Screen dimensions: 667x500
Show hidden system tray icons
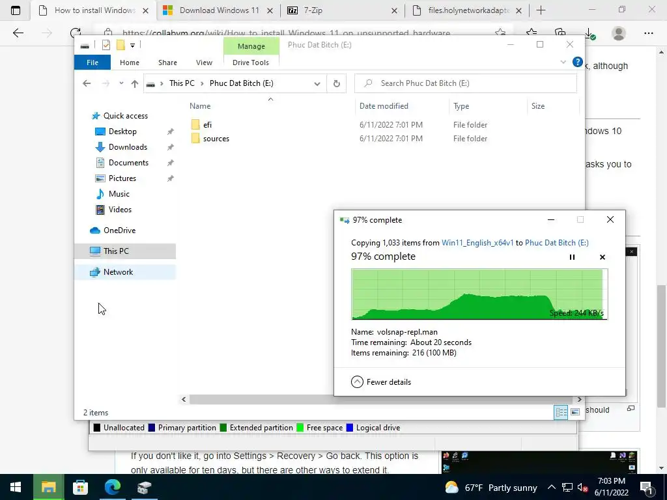(551, 488)
